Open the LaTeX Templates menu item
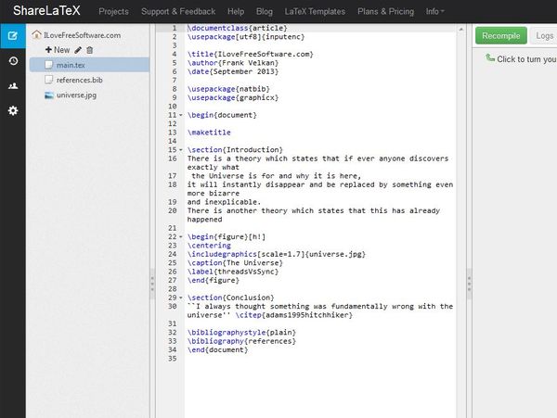 pyautogui.click(x=300, y=12)
